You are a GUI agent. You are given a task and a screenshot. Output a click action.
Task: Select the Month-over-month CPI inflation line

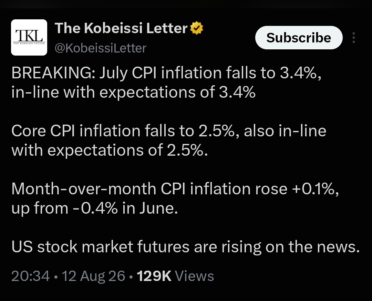(x=175, y=189)
